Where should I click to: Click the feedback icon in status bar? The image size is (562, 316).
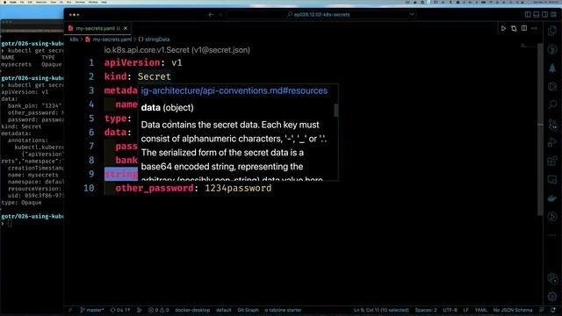click(542, 310)
